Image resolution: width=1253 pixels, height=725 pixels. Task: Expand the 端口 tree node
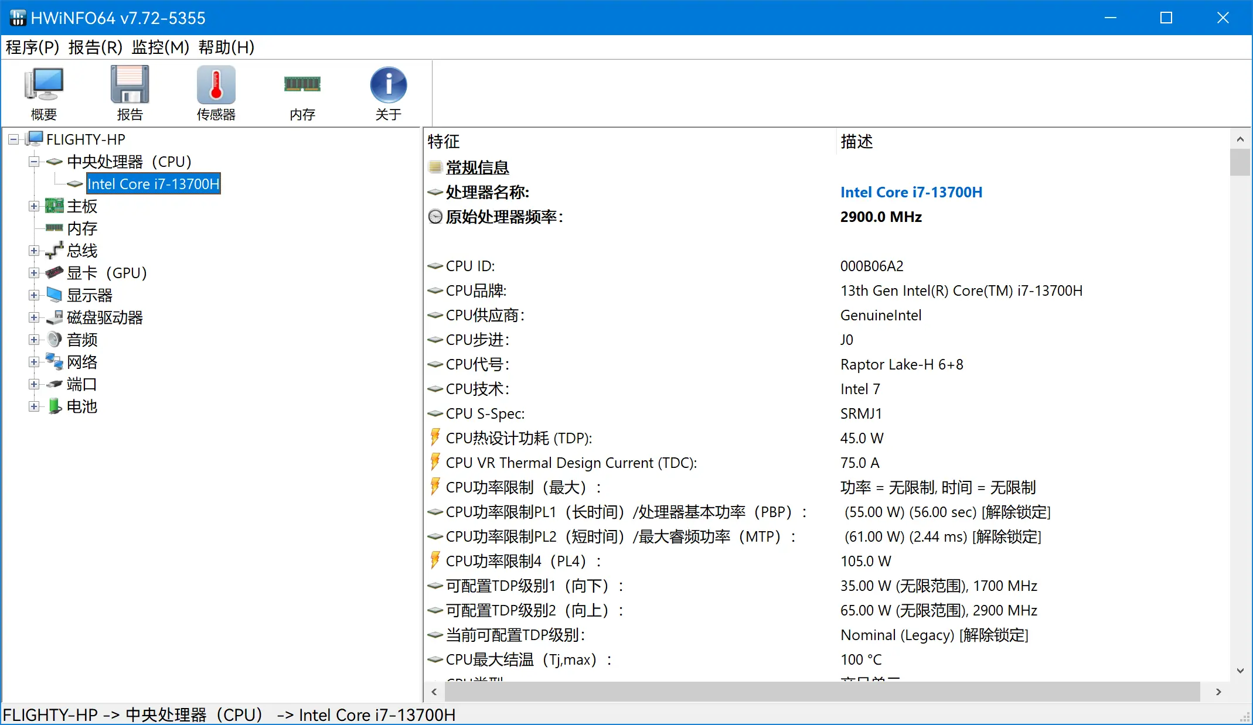pyautogui.click(x=34, y=384)
